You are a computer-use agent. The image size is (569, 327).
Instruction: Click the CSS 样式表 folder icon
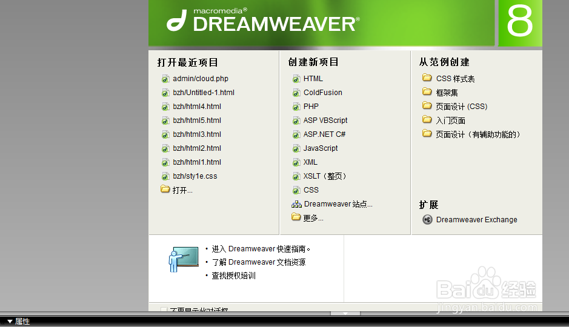click(x=427, y=78)
